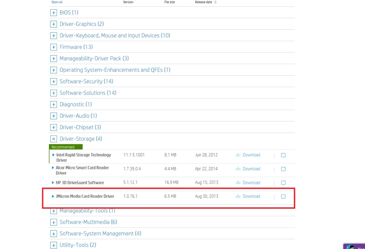Select the Aug 30, 2013 release date
Image resolution: width=365 pixels, height=249 pixels.
tap(207, 196)
